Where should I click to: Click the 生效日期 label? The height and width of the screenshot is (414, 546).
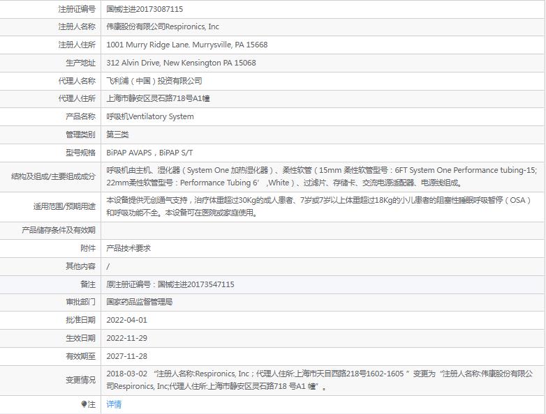coord(80,338)
